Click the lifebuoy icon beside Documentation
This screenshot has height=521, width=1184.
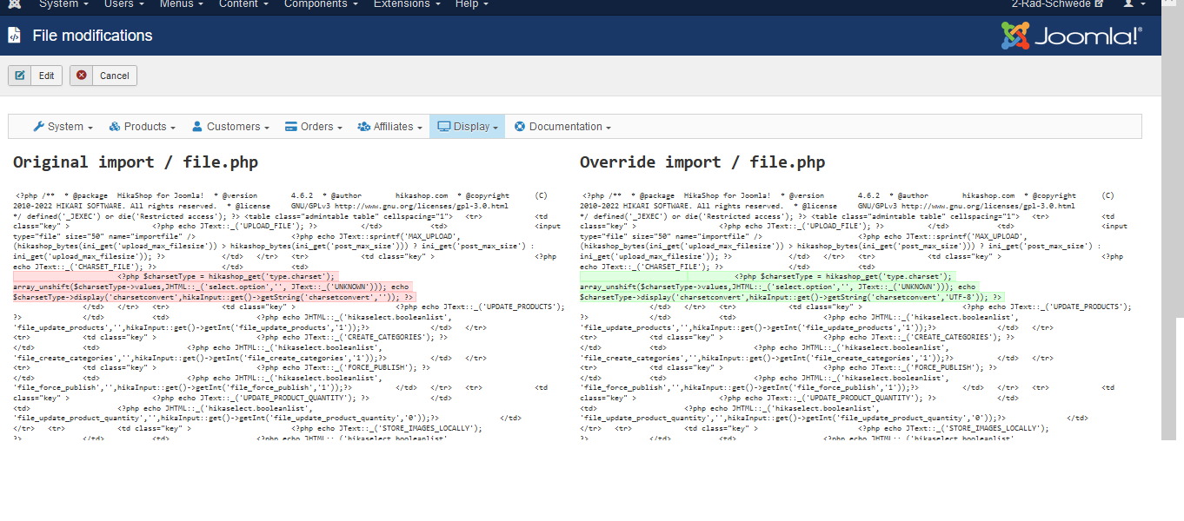[520, 127]
